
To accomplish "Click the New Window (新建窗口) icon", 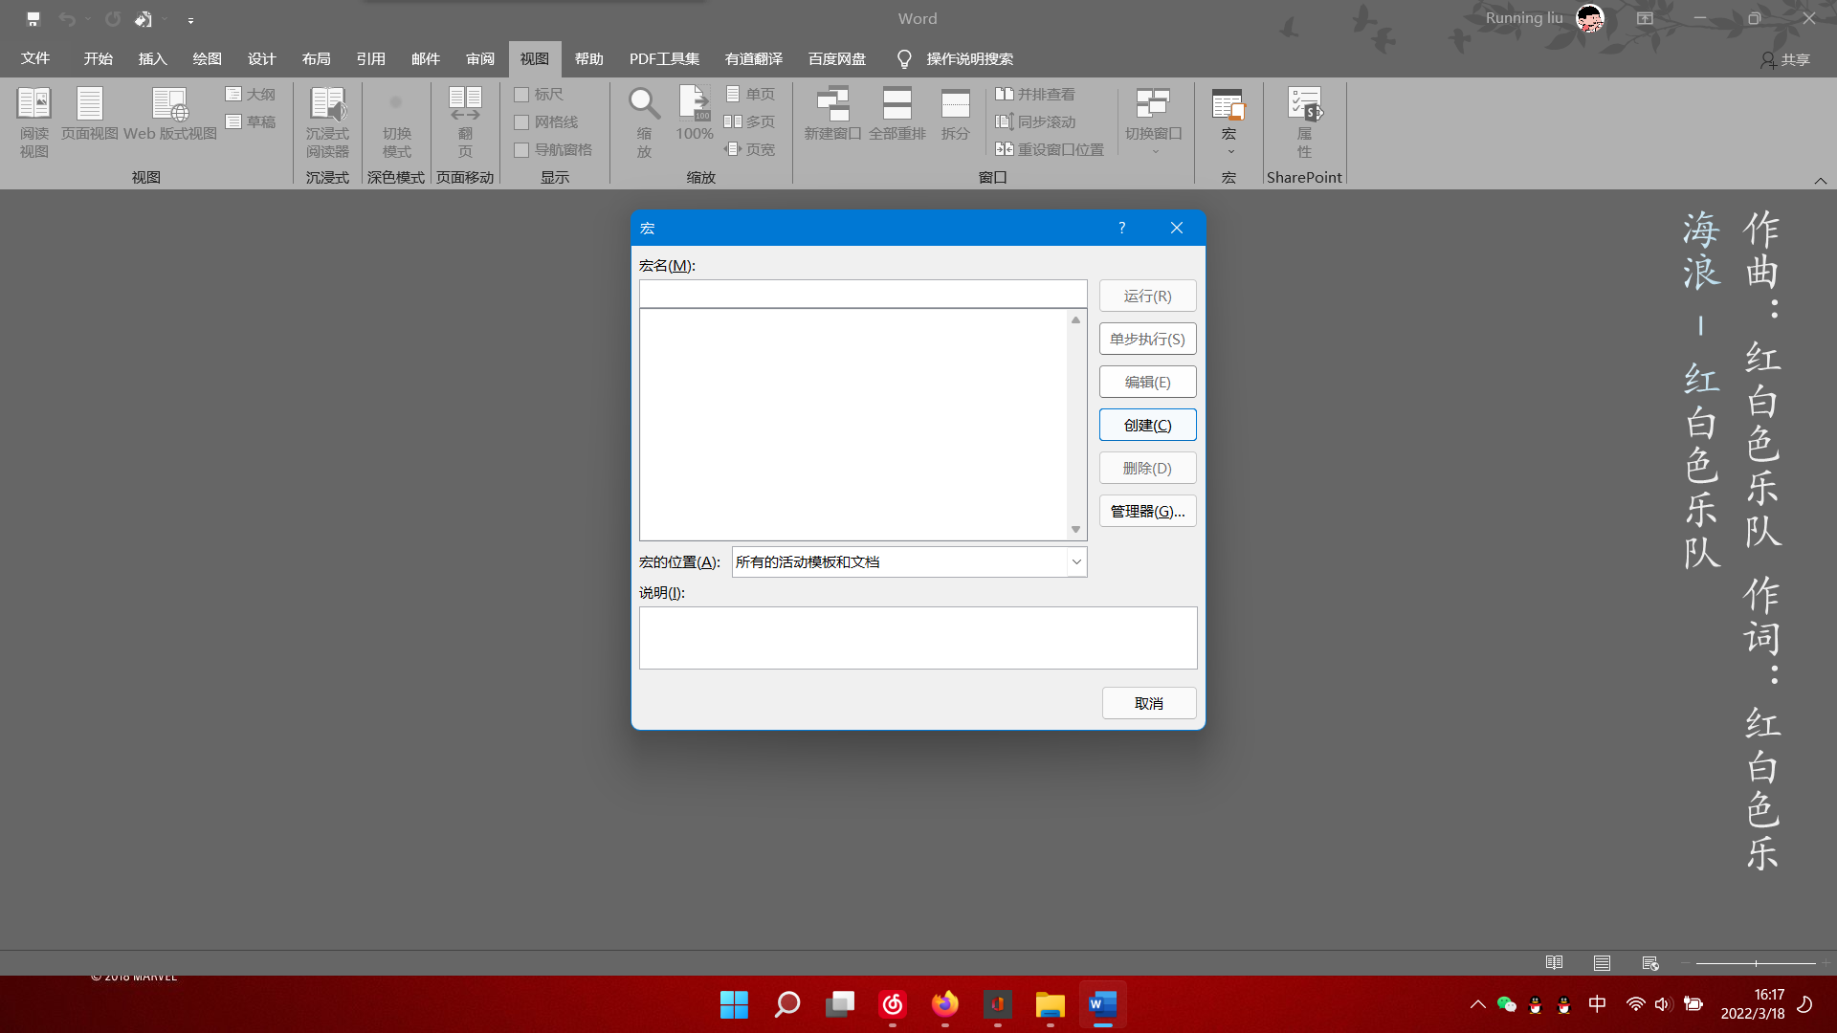I will point(832,103).
